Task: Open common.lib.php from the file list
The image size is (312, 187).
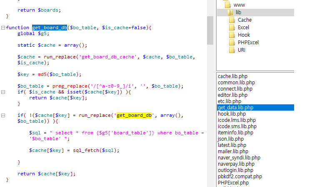Action: (x=236, y=83)
